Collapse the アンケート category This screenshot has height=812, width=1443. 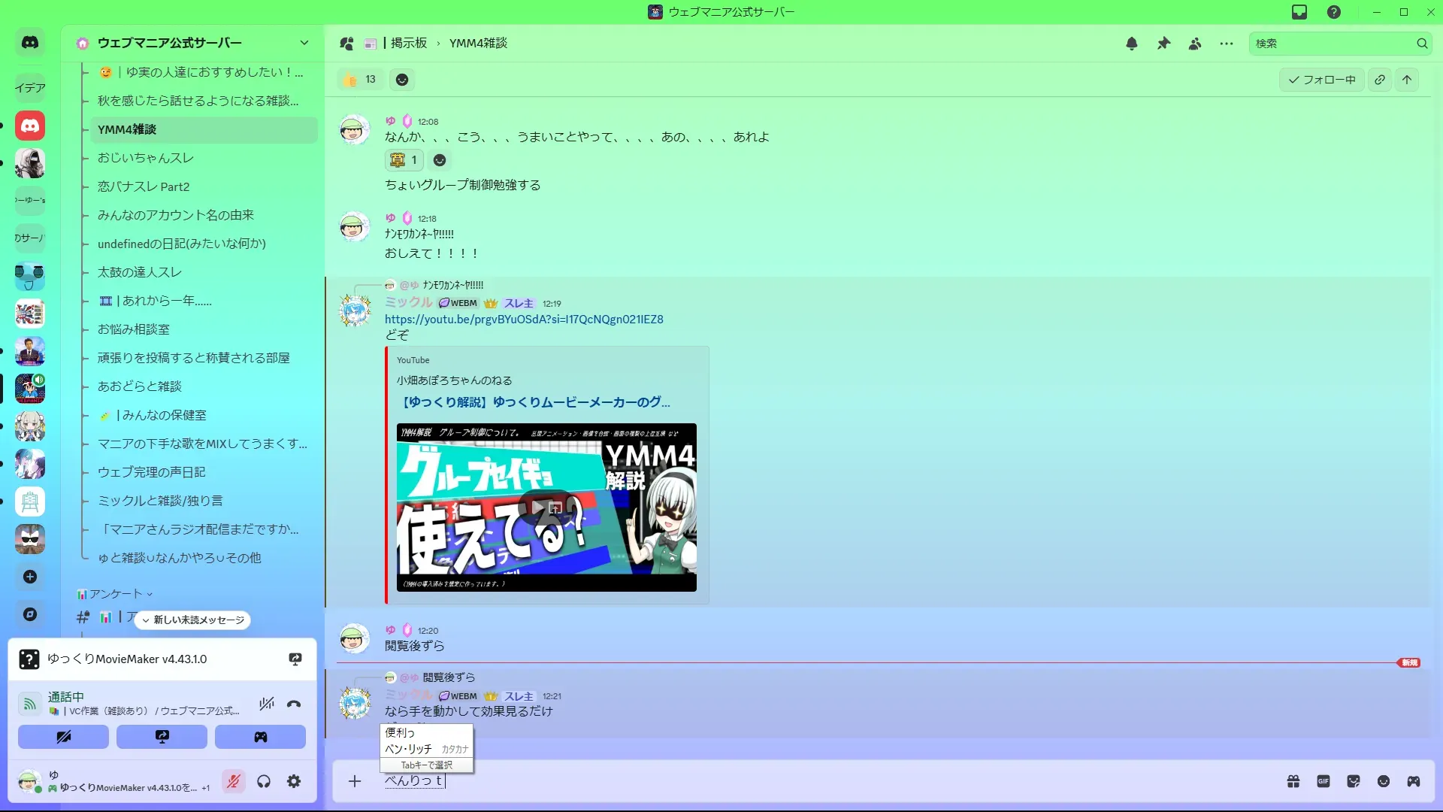click(x=115, y=594)
